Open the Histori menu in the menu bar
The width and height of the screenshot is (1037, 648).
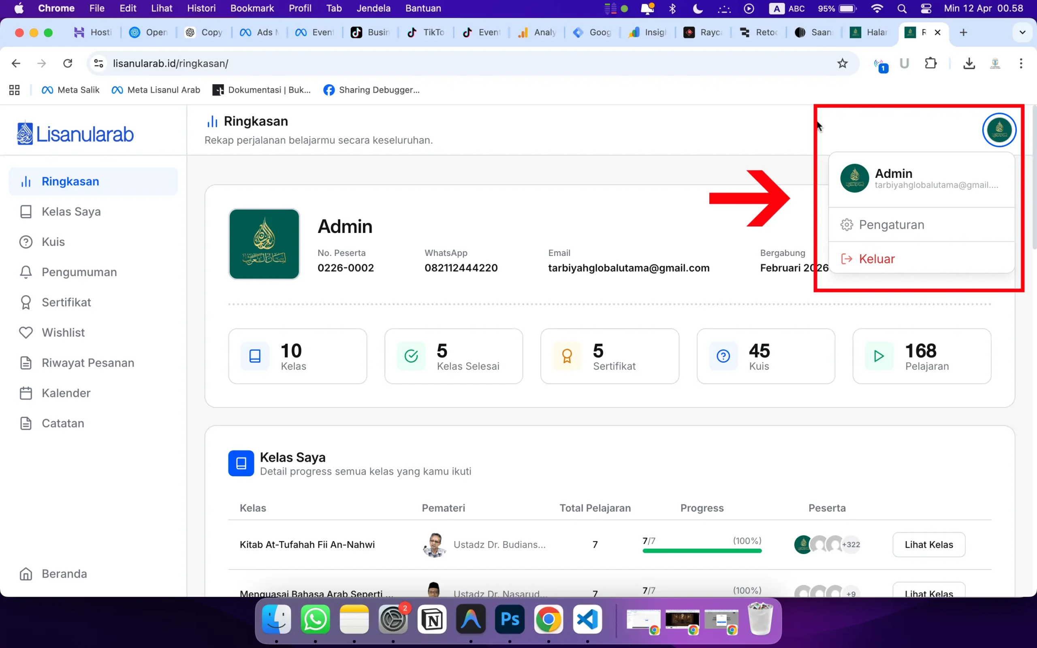point(201,8)
